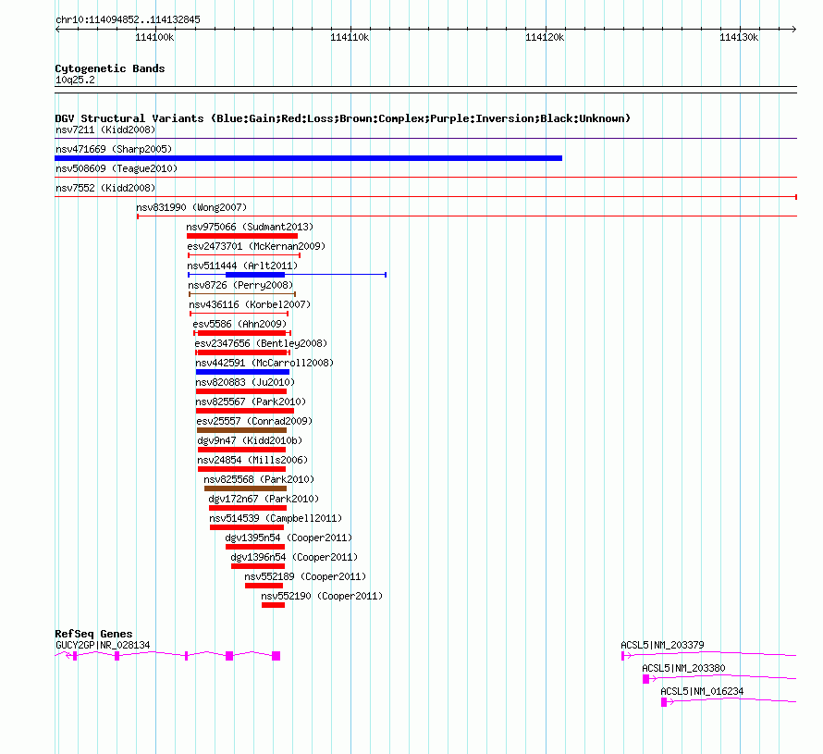Click the last GUCY2GP exon block
The width and height of the screenshot is (823, 754).
point(276,656)
